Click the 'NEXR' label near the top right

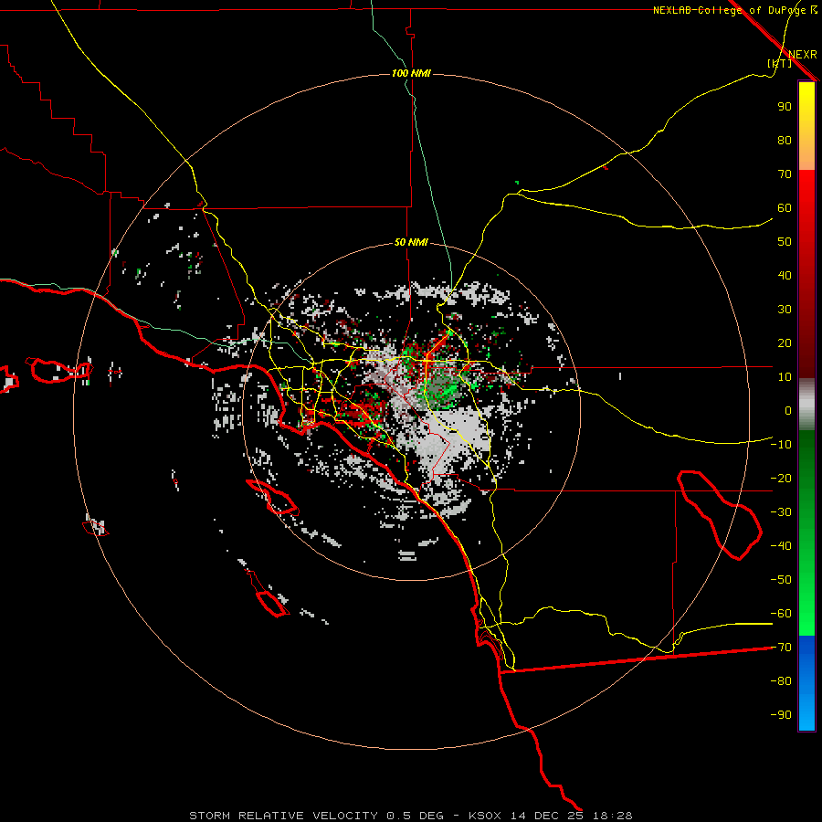[x=803, y=55]
